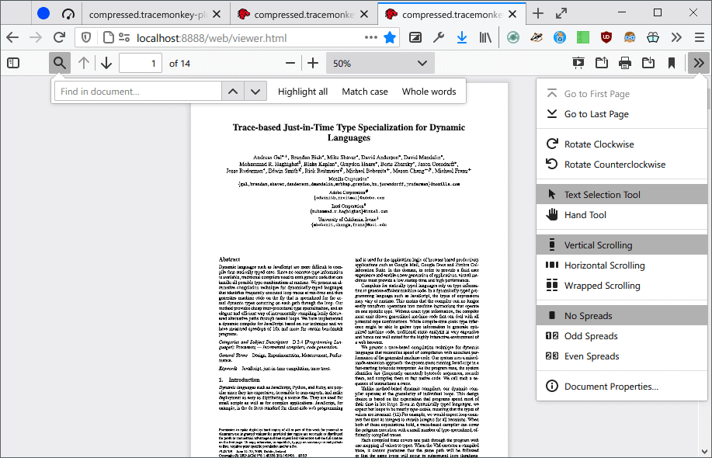Choose Rotate Counterclockwise
712x458 pixels.
(622, 165)
